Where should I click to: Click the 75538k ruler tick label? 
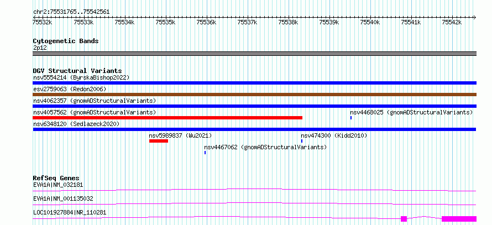click(x=288, y=22)
